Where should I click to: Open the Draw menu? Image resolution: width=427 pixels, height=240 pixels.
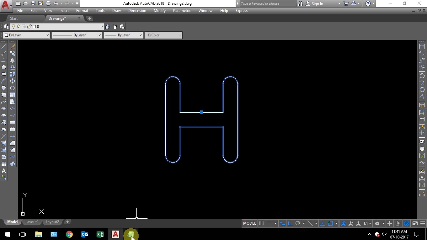coord(117,11)
